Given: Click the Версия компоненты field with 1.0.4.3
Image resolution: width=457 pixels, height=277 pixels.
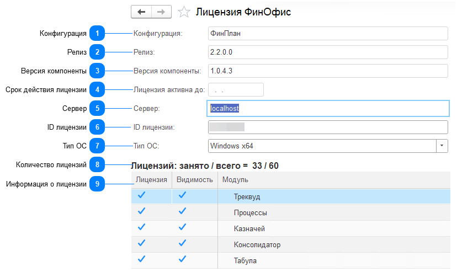Looking at the screenshot, I should pyautogui.click(x=328, y=71).
